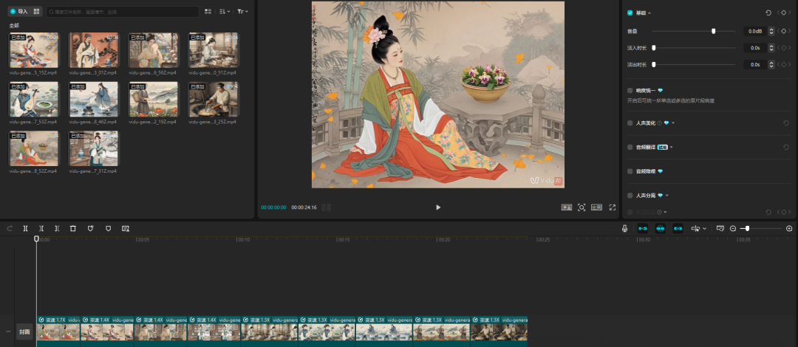
Task: Open the preview-axis dropdown arrow
Action: (705, 229)
